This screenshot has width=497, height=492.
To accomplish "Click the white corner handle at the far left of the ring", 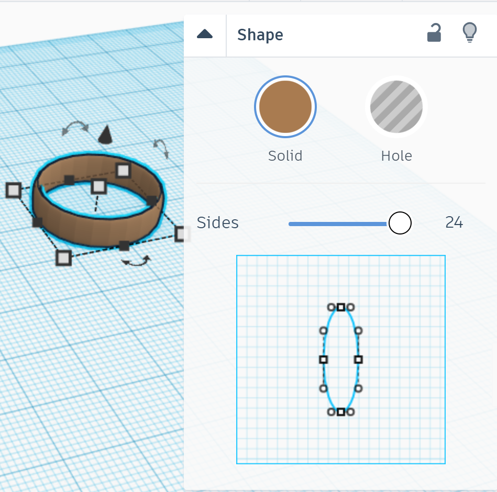I will pyautogui.click(x=14, y=190).
